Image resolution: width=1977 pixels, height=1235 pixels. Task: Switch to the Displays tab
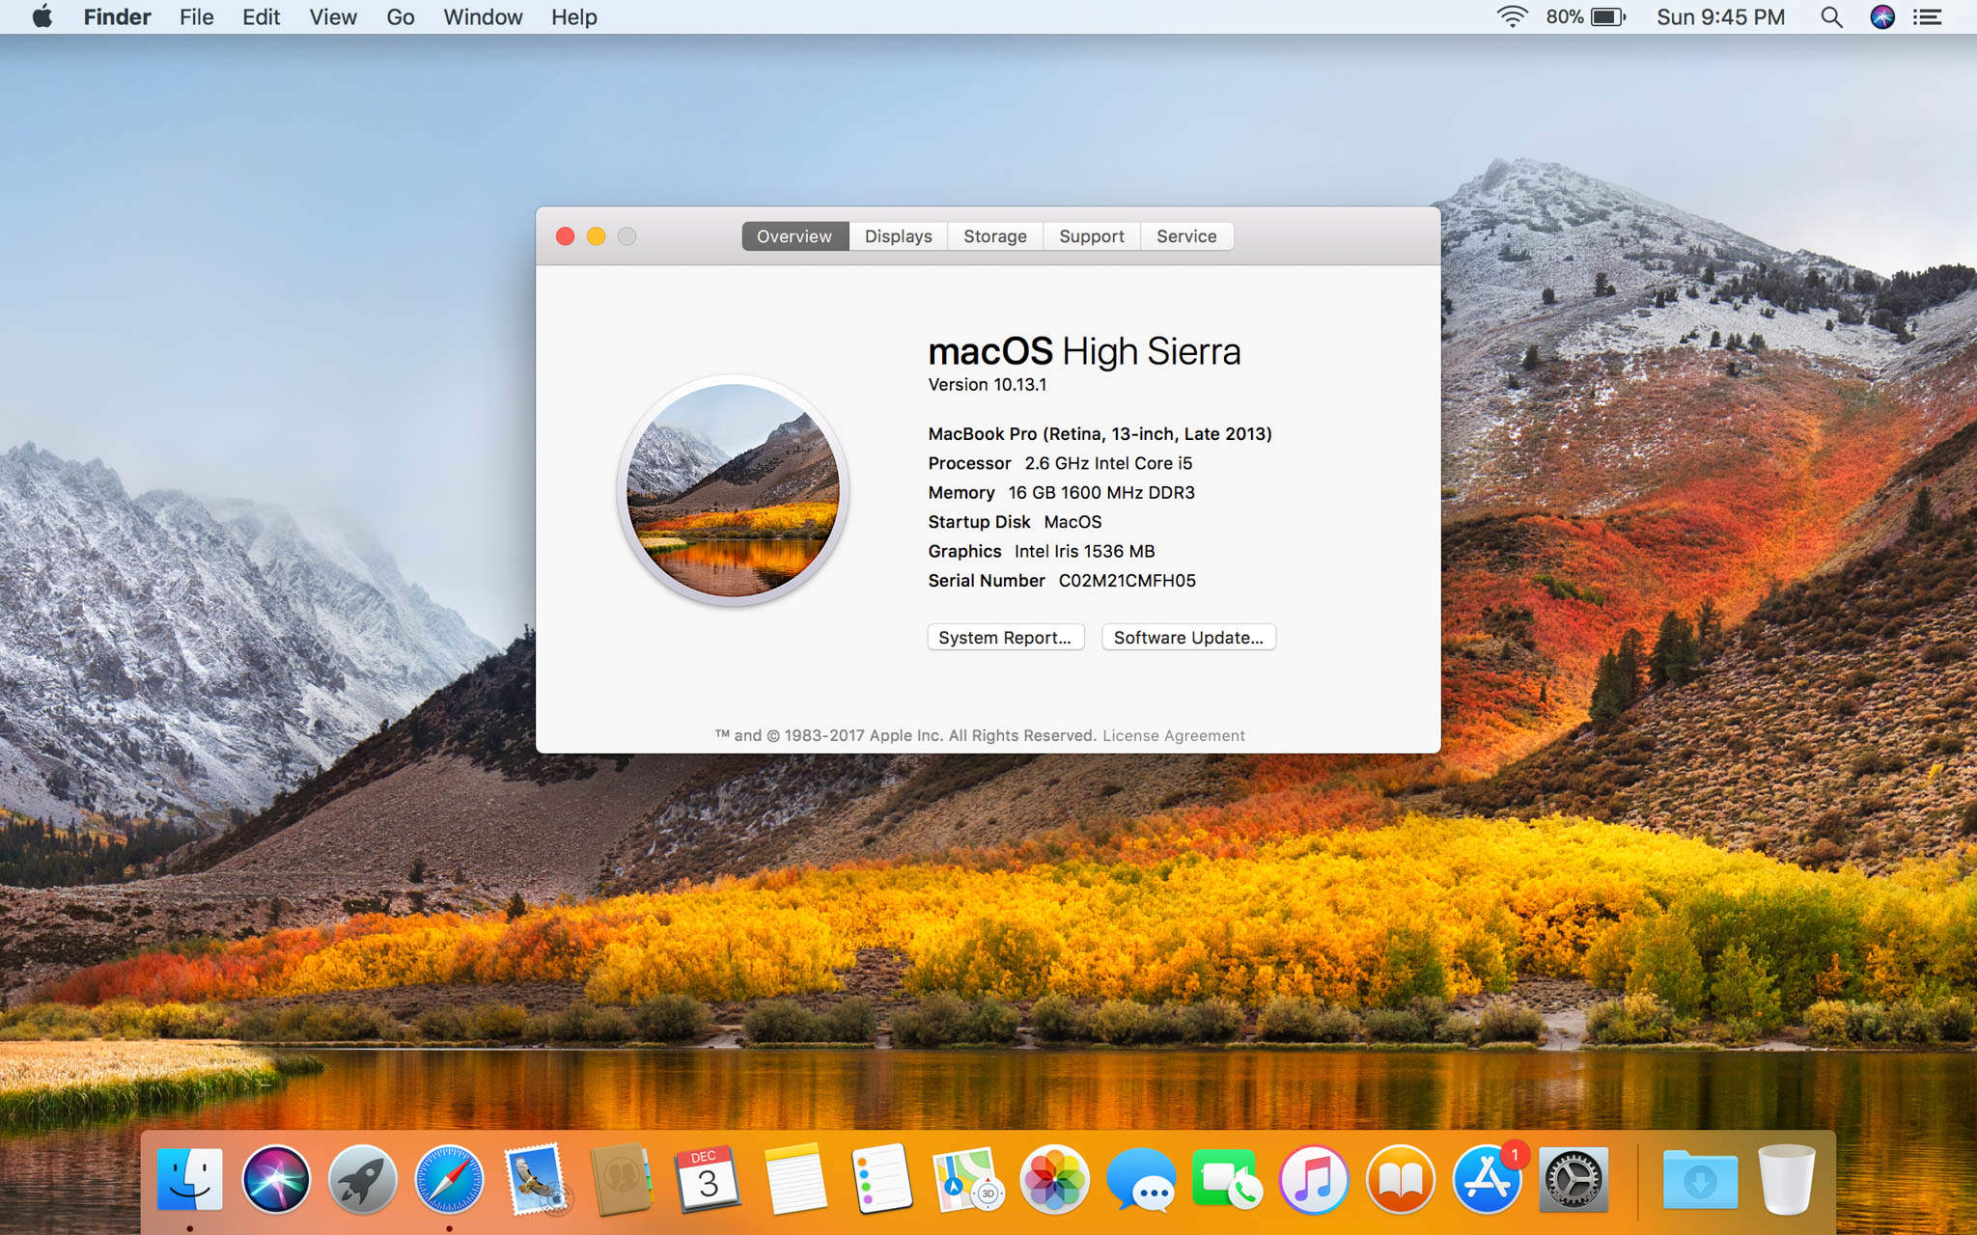[898, 236]
